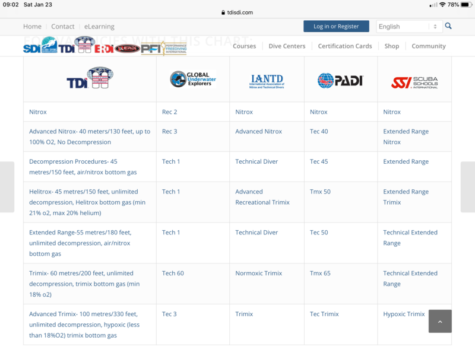This screenshot has width=475, height=356.
Task: Tap the tdisdi.com address bar
Action: pos(237,12)
